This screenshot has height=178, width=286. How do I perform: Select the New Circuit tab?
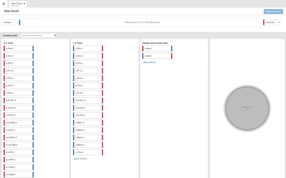(16, 4)
